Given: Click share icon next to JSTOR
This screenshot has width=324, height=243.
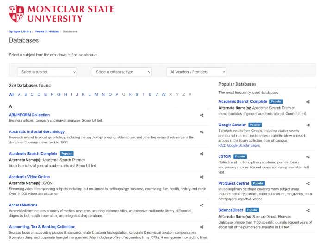Looking at the screenshot, I should point(308,157).
